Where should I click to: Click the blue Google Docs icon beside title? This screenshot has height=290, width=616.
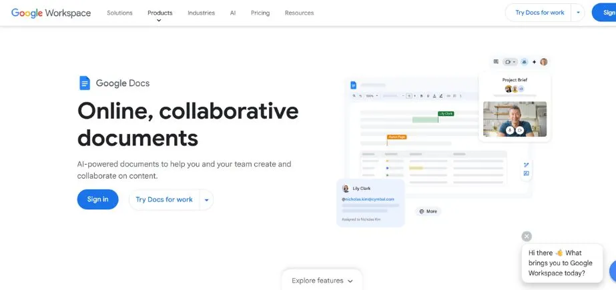pyautogui.click(x=85, y=83)
